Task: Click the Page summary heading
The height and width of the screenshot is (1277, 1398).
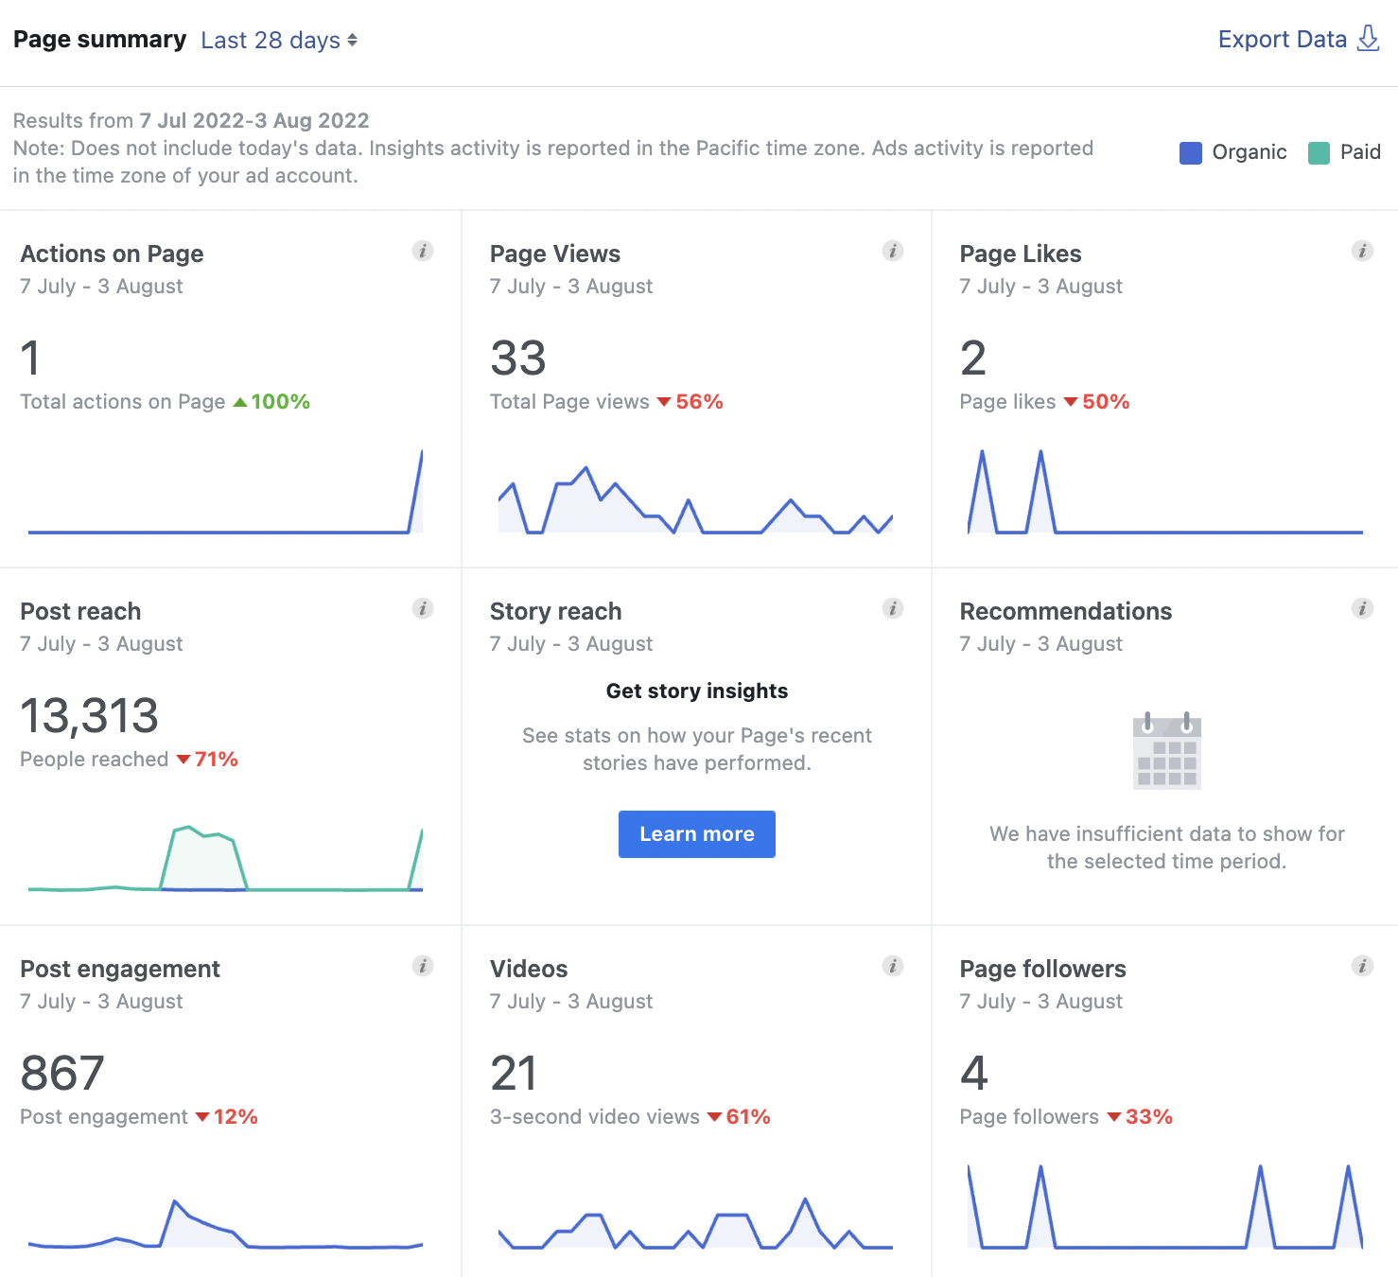Action: 99,39
